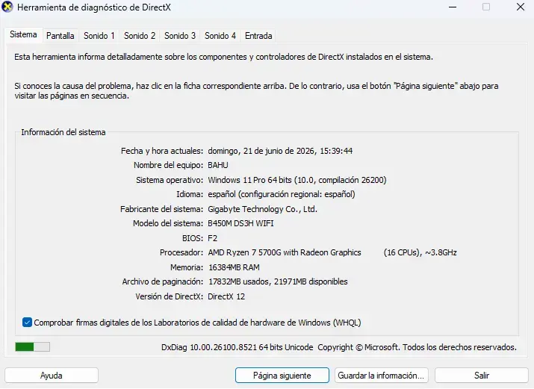
Task: Click the green loading progress bar
Action: 32,346
